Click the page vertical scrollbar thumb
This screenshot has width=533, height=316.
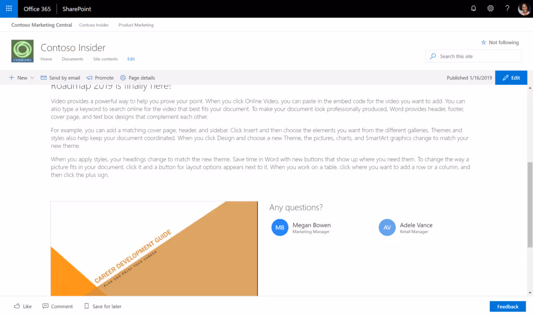tap(530, 205)
